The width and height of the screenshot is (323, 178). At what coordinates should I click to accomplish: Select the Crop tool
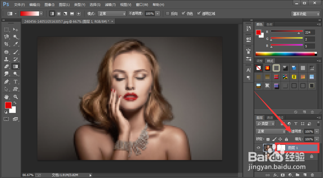point(6,44)
